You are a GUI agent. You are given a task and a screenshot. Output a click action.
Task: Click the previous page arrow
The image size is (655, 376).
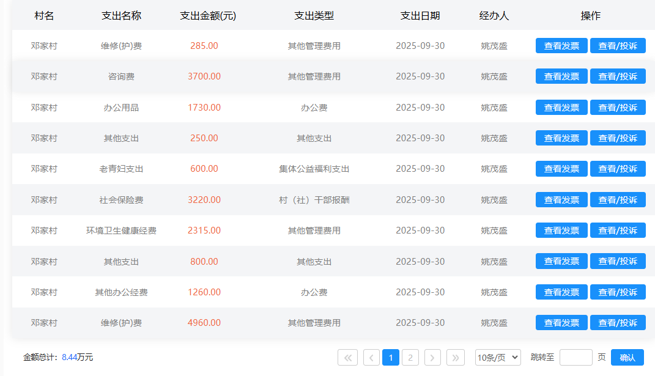(371, 358)
